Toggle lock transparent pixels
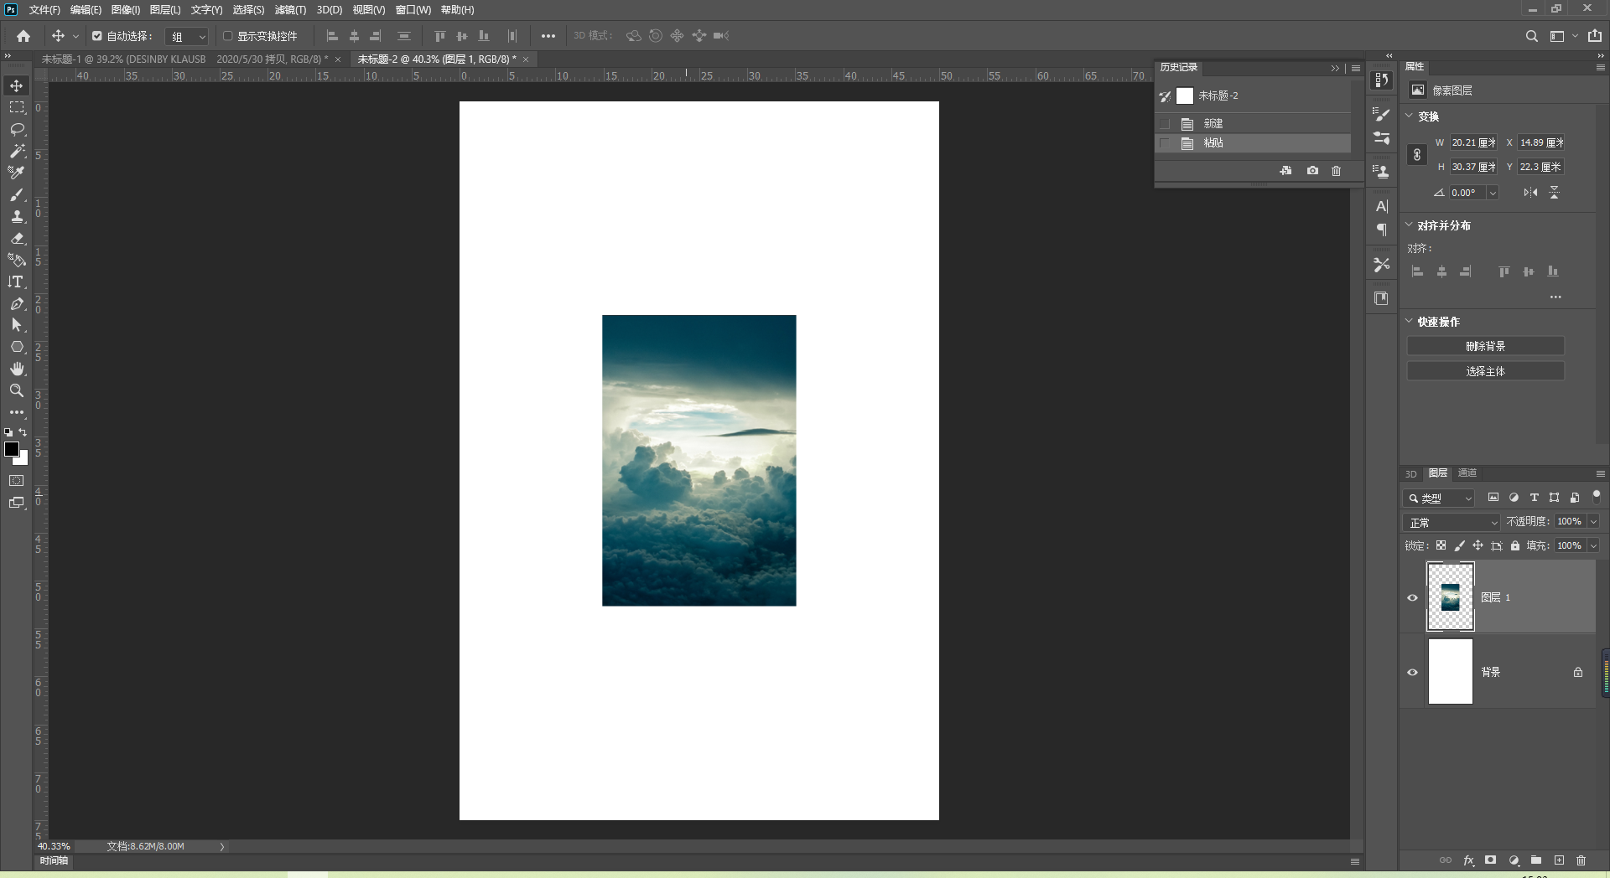The image size is (1610, 878). click(x=1441, y=545)
